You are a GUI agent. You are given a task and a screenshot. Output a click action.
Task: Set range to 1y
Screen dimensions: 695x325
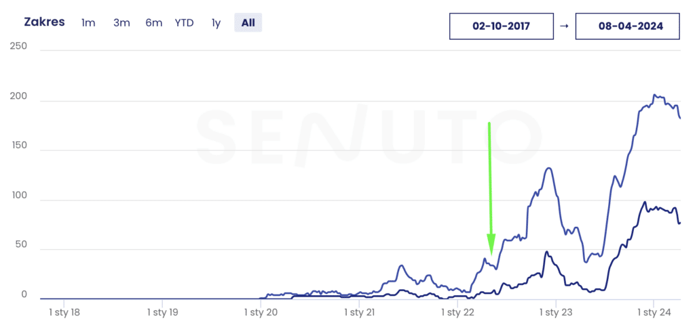[x=216, y=23]
